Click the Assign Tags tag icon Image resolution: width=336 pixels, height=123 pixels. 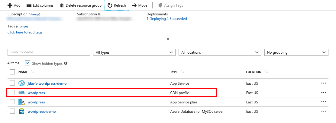point(160,5)
